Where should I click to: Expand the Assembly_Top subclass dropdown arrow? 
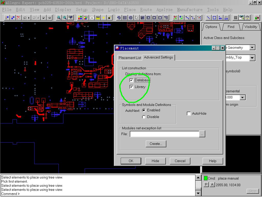tap(252, 58)
